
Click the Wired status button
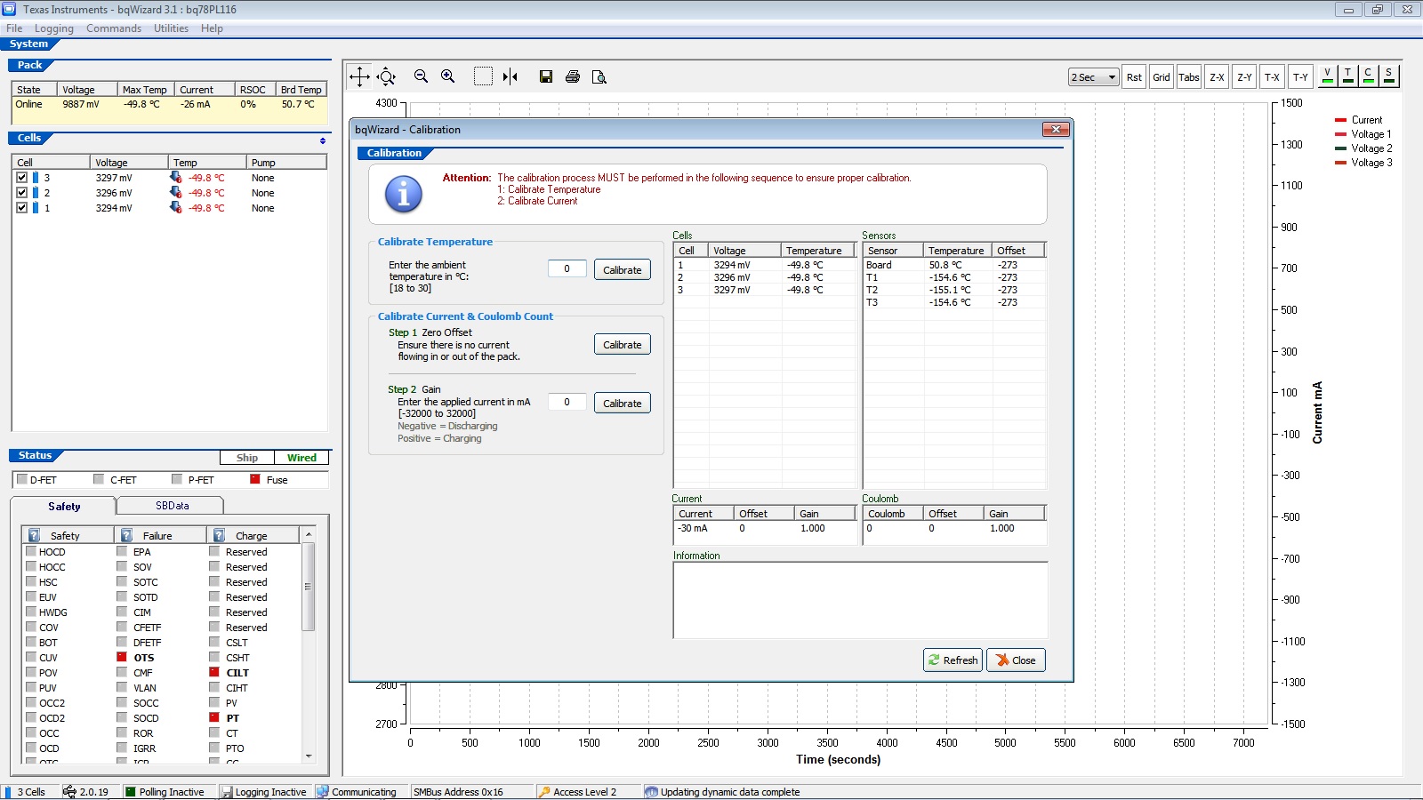301,458
